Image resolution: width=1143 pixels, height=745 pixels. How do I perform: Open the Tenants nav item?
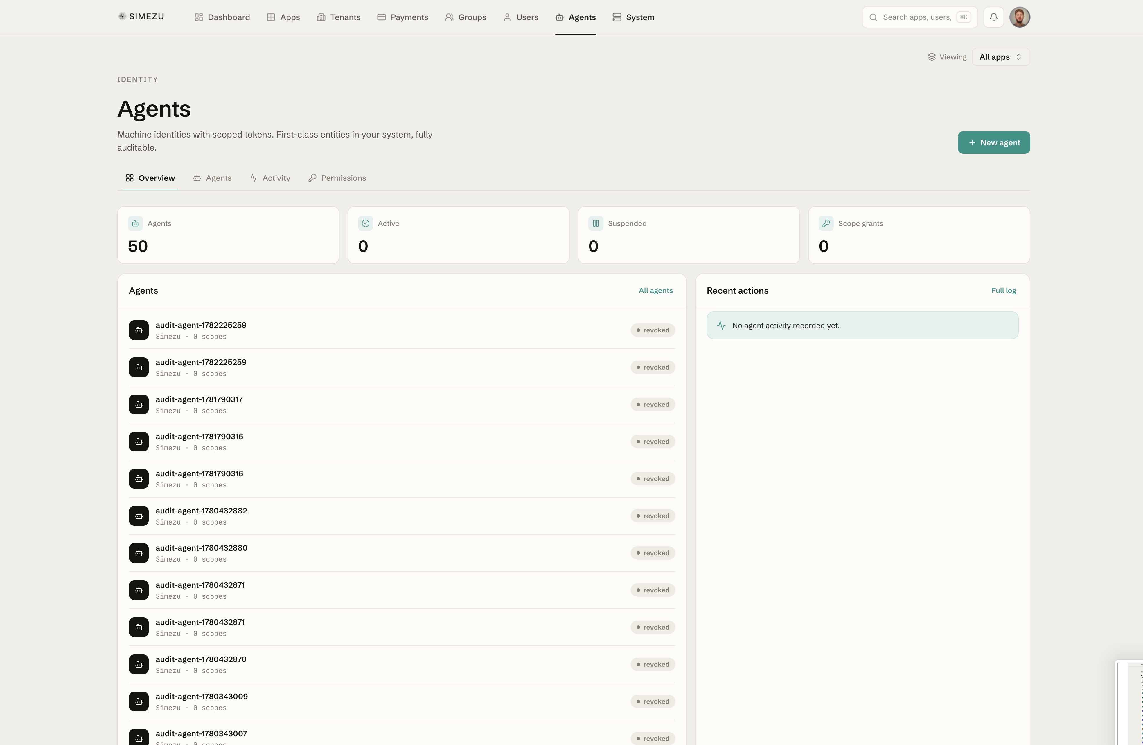(339, 17)
